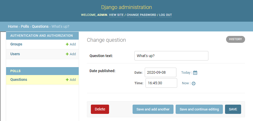The image size is (253, 121).
Task: Click the green plus next to Groups
Action: (x=67, y=44)
